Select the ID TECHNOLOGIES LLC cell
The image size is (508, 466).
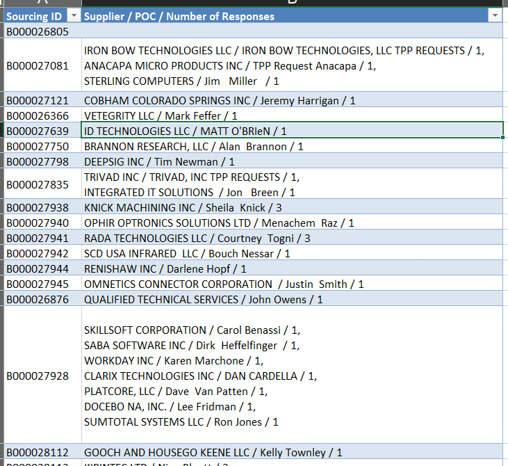point(292,130)
